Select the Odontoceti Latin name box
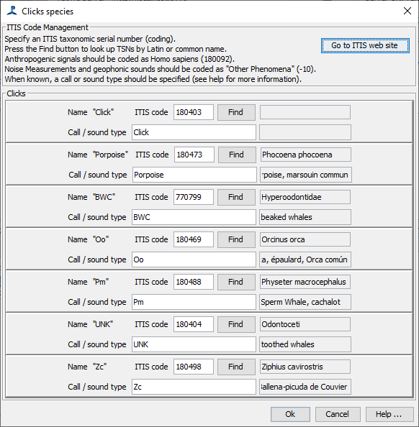 (x=305, y=324)
